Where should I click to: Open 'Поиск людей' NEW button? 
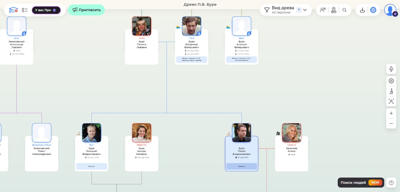[x=361, y=183]
